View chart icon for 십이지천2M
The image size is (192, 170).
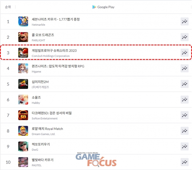(x=184, y=84)
